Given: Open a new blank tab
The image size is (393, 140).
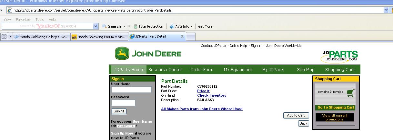Looking at the screenshot, I should pyautogui.click(x=191, y=37).
